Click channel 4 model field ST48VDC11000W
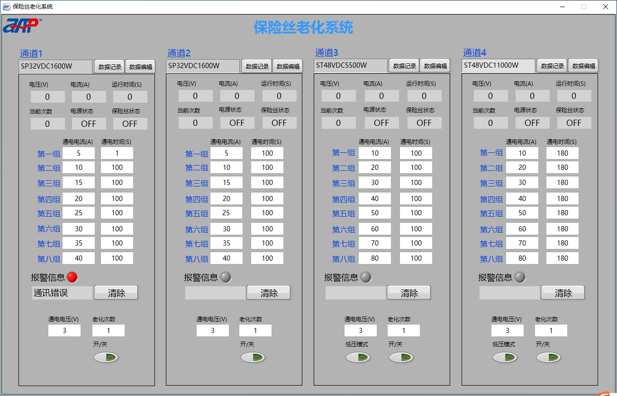The width and height of the screenshot is (617, 396). tap(499, 65)
